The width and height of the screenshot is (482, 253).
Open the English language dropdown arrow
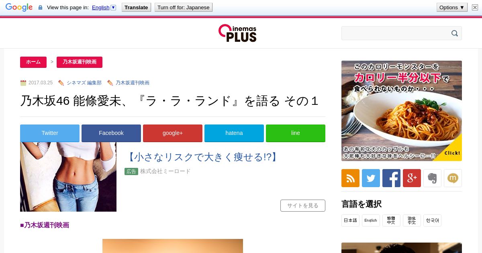click(x=113, y=7)
